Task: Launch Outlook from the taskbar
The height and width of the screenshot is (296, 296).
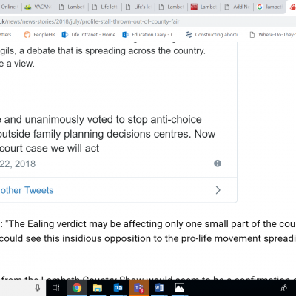Action: [118, 288]
